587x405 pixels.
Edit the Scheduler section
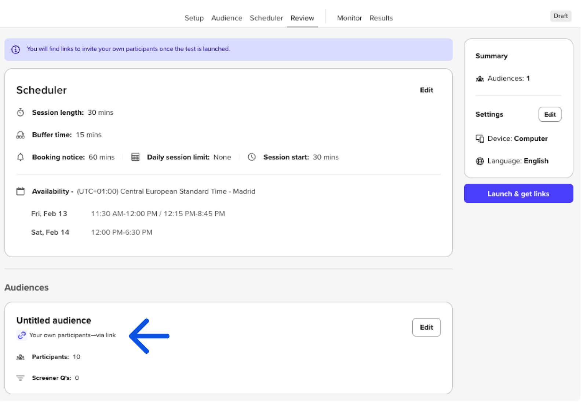pos(426,90)
